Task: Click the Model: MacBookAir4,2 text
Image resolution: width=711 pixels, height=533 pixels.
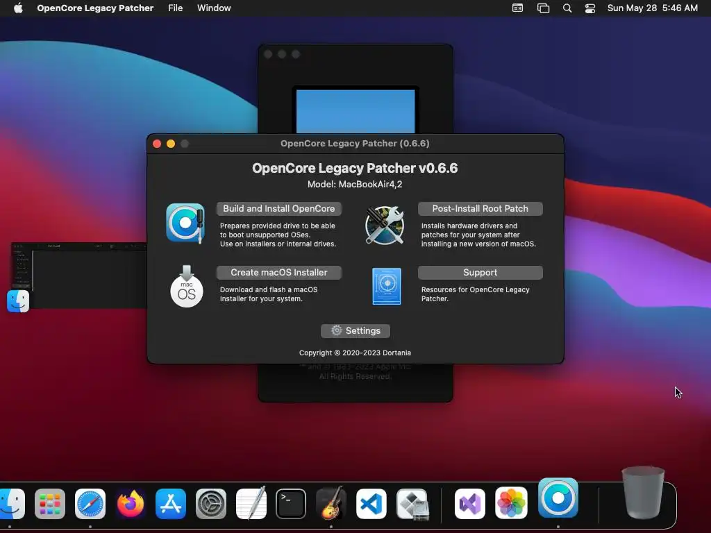Action: (355, 185)
